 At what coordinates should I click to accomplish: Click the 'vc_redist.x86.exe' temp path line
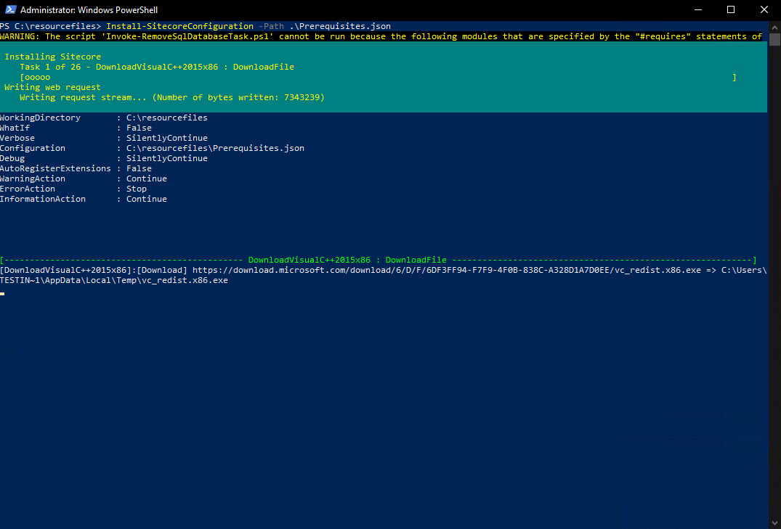(x=114, y=280)
